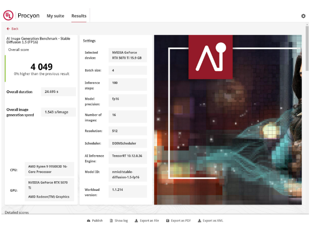Click the 24.695 s duration value
Screen dimensions: 314x225
tap(58, 92)
